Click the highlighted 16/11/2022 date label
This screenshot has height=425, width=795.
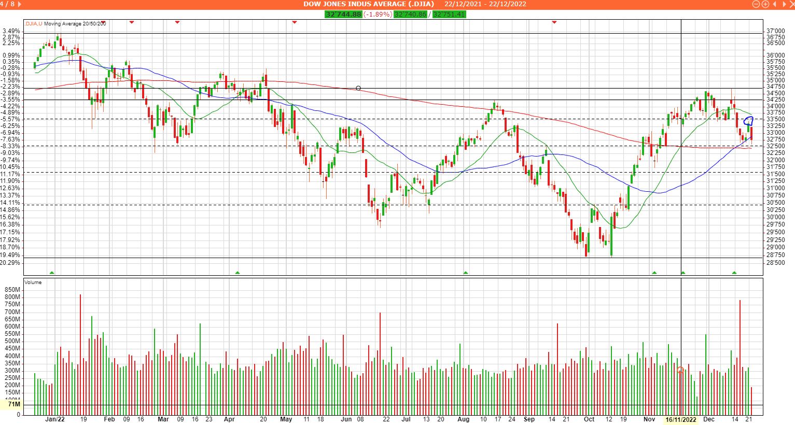(x=680, y=419)
